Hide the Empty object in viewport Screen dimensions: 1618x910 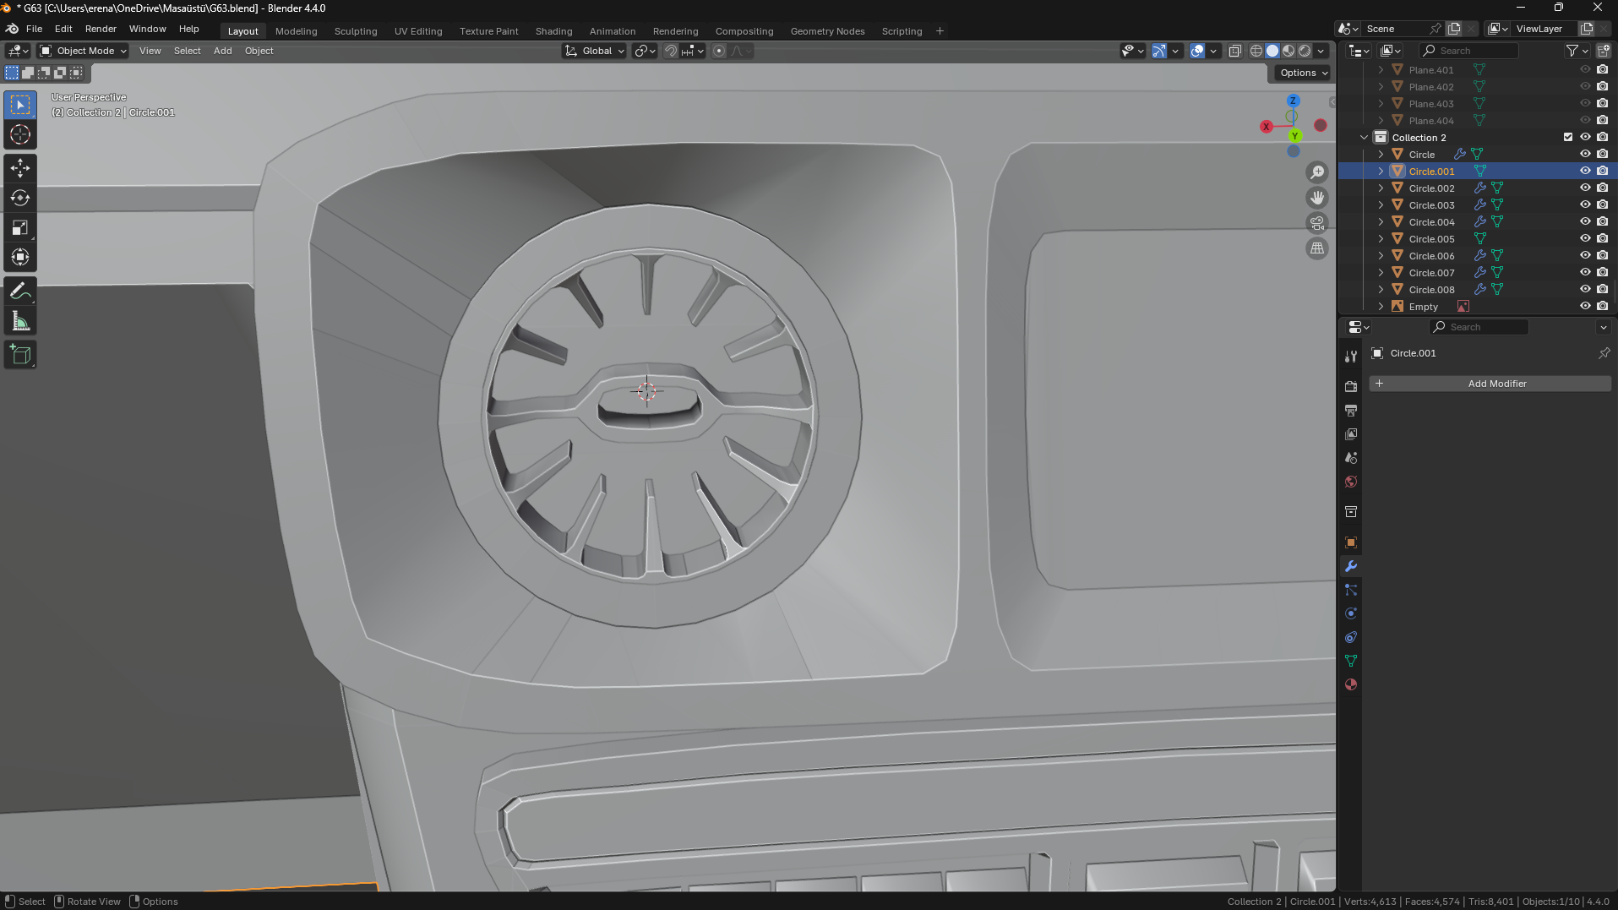coord(1585,306)
